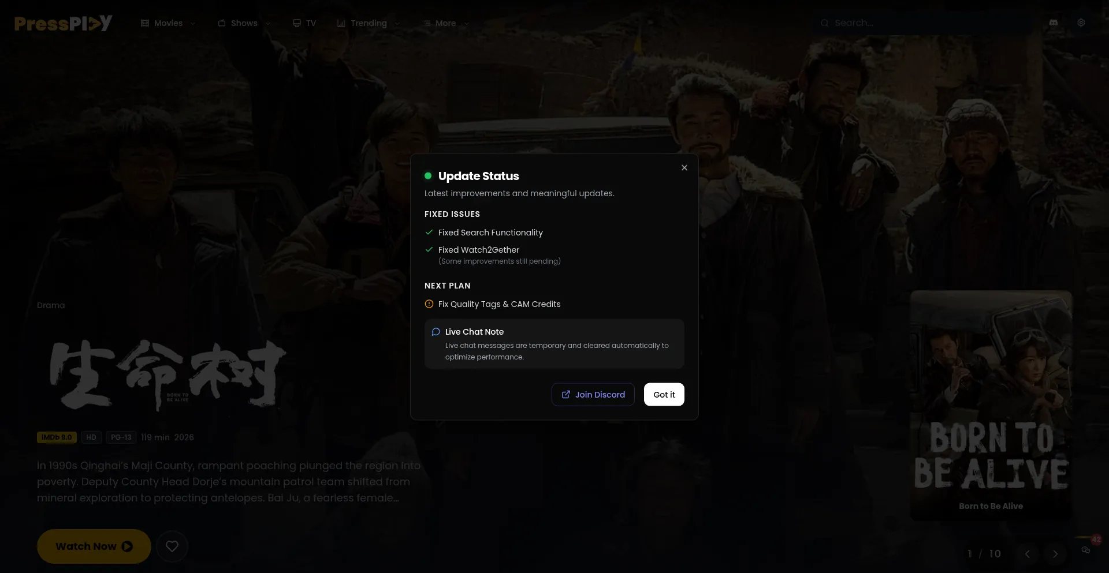Expand the More dropdown

446,23
